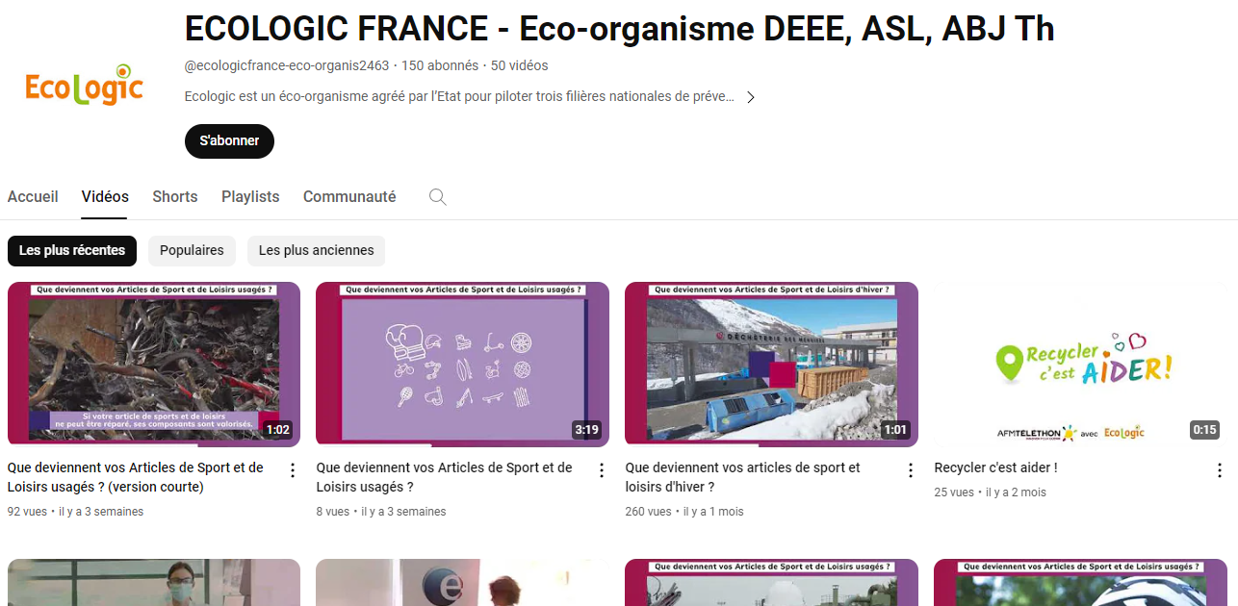Open three-dot menu for 3:19 video

coord(602,470)
